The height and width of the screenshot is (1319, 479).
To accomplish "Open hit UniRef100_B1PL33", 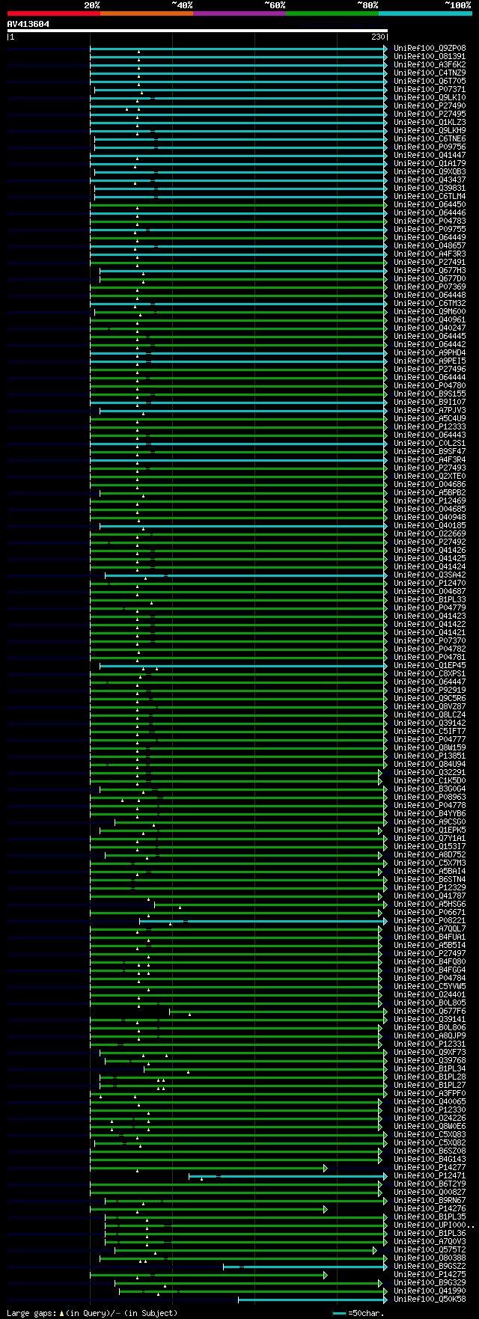I will pos(430,600).
